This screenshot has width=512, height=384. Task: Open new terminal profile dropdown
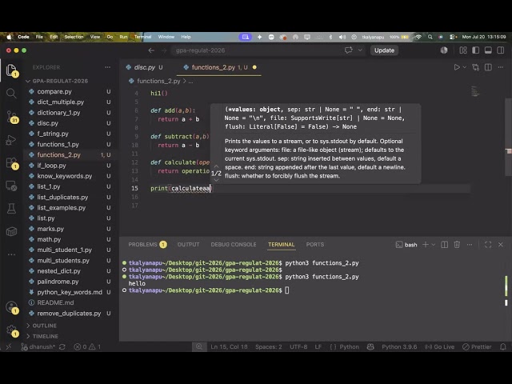[x=434, y=245]
